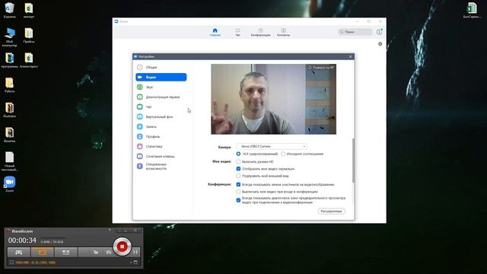The width and height of the screenshot is (487, 274).
Task: Select the 16:9 widescreen radio button
Action: [238, 154]
